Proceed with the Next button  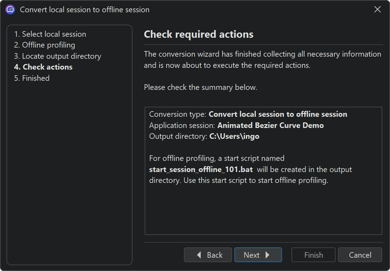coord(258,255)
